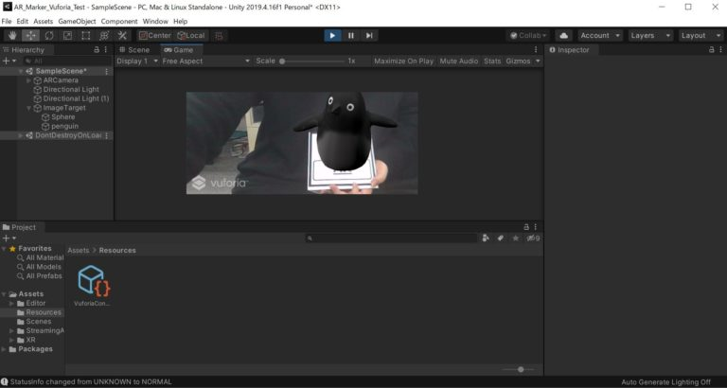Select the Hand tool
The image size is (727, 388).
point(12,36)
